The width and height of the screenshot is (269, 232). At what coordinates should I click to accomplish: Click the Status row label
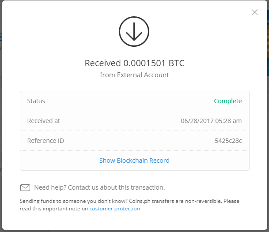point(36,101)
